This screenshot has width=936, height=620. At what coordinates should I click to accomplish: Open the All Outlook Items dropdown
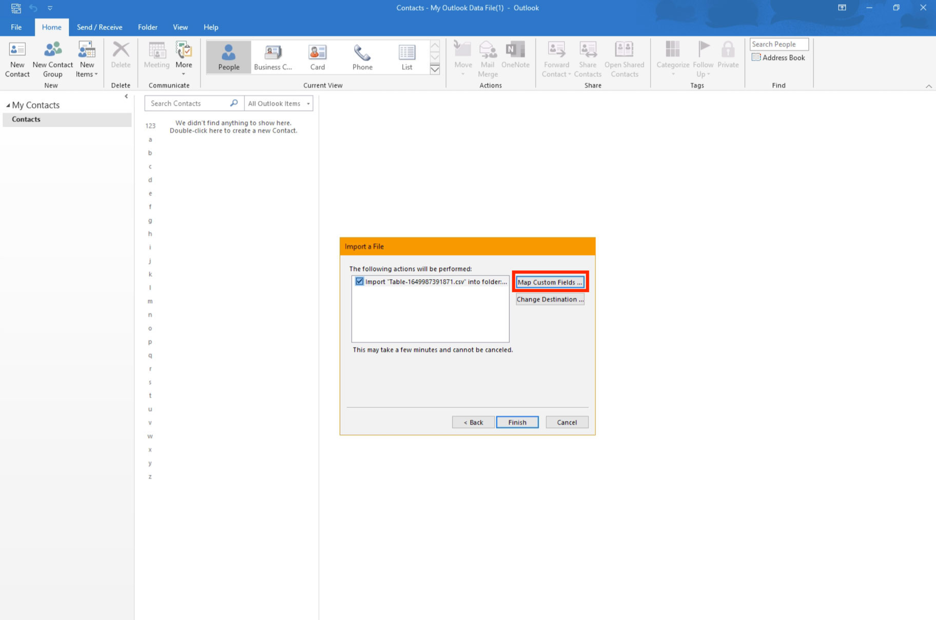pos(279,103)
